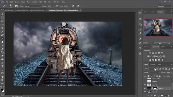Click the brush Opacity value field
The image size is (173, 97).
[x=50, y=6]
